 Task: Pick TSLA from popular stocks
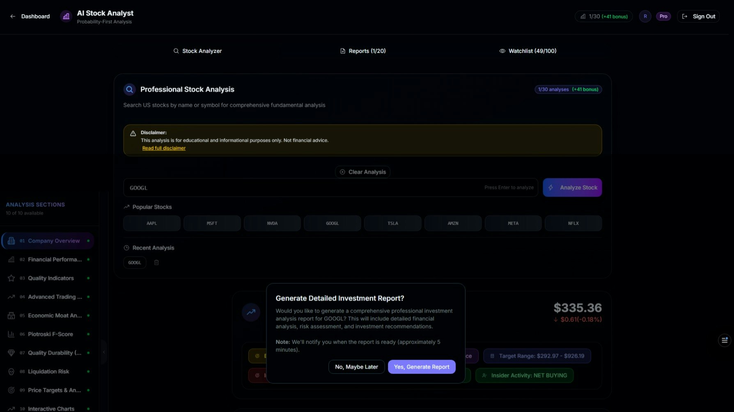(393, 223)
